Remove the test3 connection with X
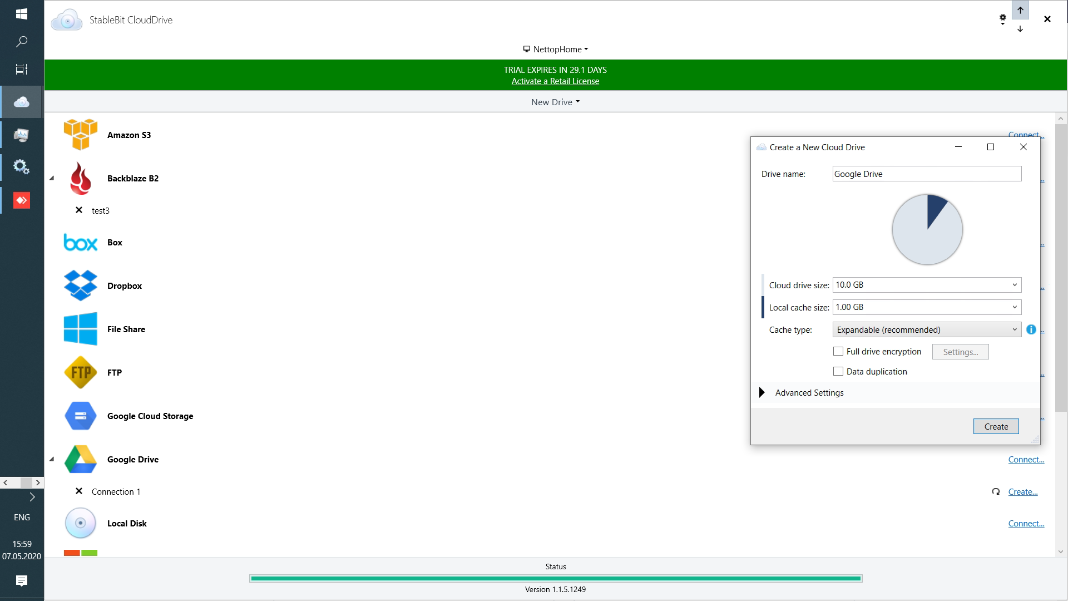1068x601 pixels. (79, 210)
